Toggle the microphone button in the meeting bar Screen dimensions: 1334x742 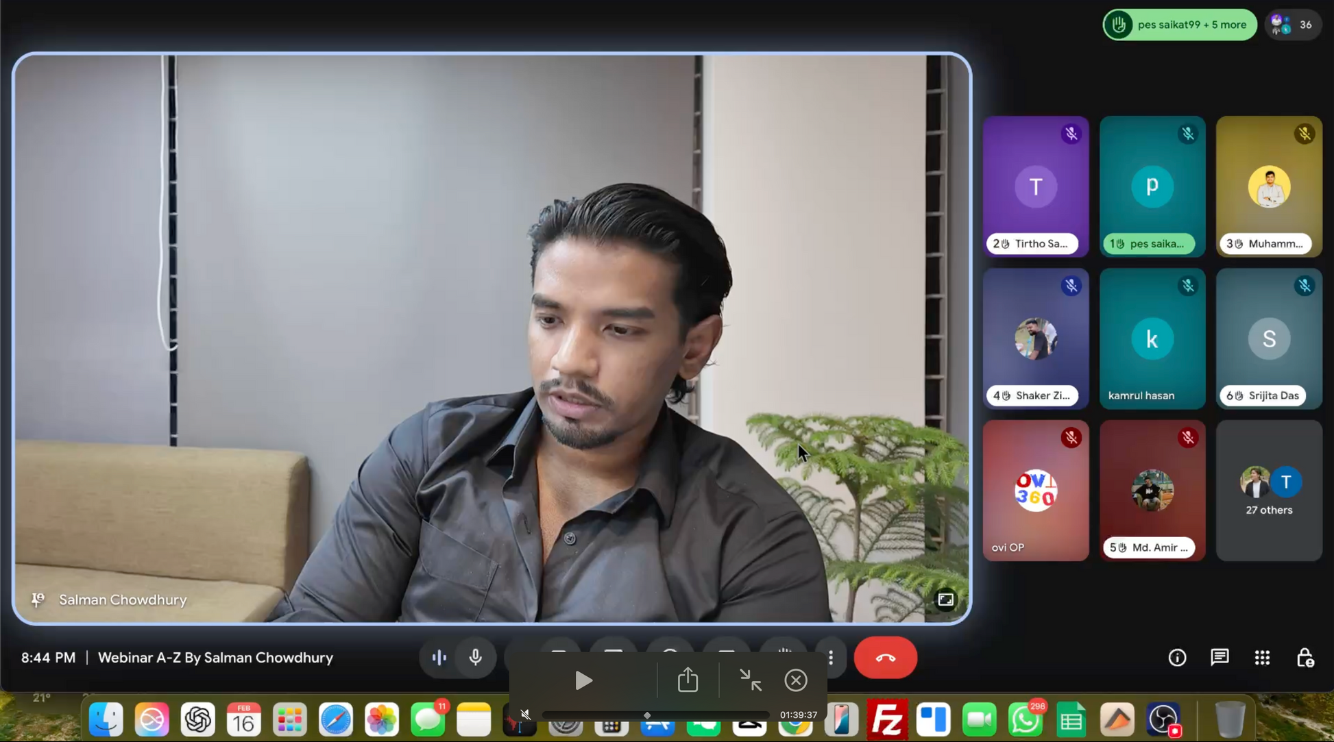coord(475,658)
